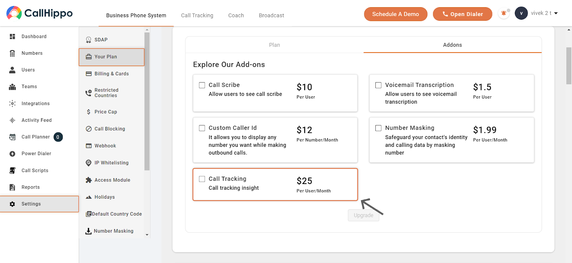Click the Teams group icon
572x263 pixels.
pyautogui.click(x=13, y=86)
